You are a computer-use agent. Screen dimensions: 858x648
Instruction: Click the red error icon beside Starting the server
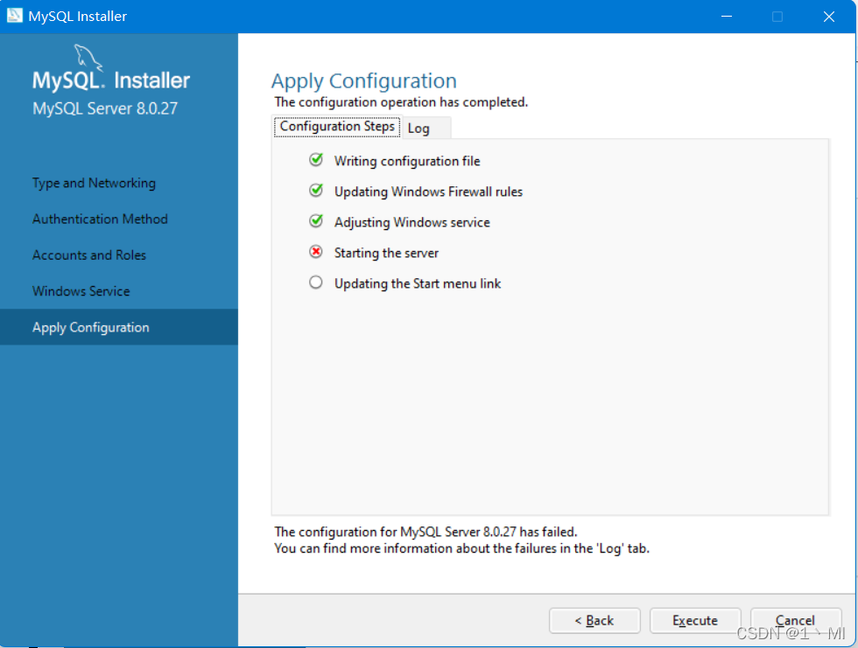click(316, 251)
